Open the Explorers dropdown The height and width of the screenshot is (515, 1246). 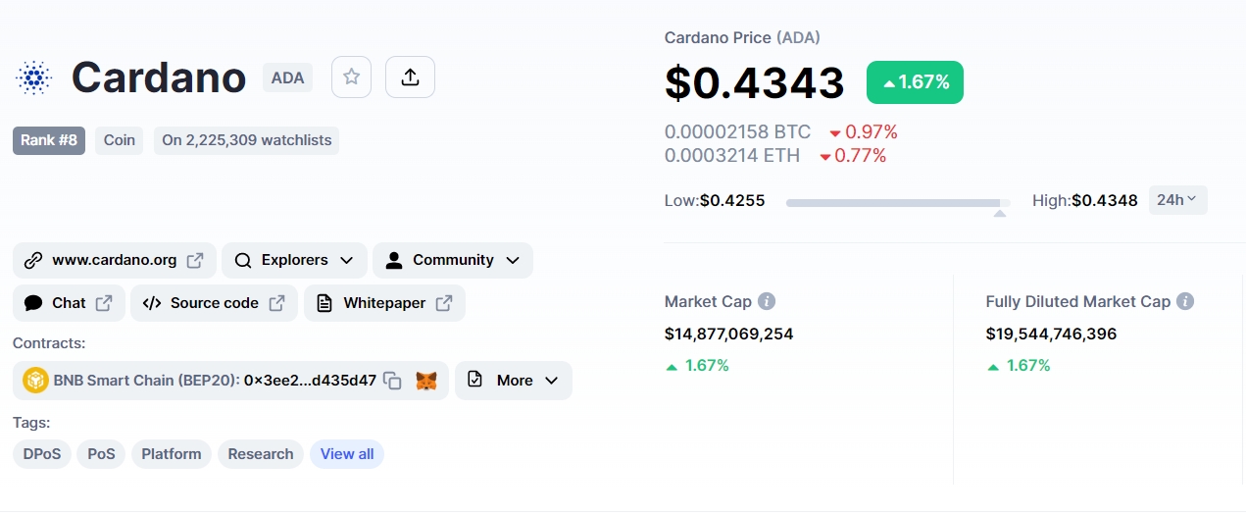[x=294, y=260]
